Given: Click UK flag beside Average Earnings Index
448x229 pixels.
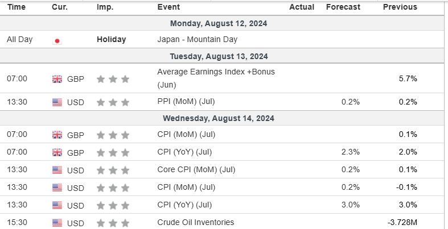Looking at the screenshot, I should 57,79.
